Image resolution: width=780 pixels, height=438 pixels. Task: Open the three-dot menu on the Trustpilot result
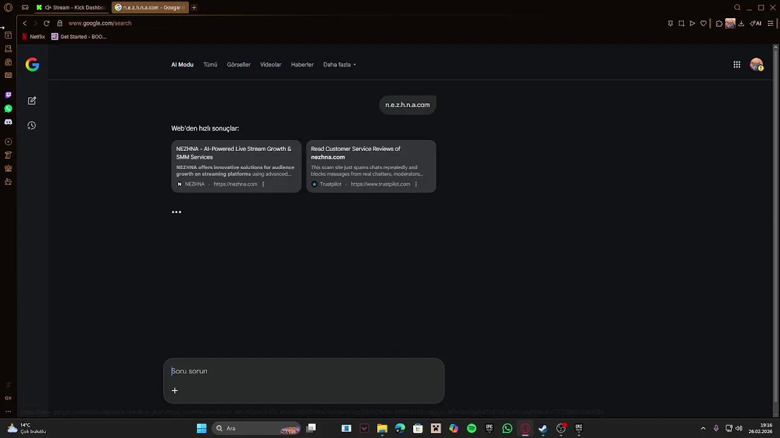416,184
